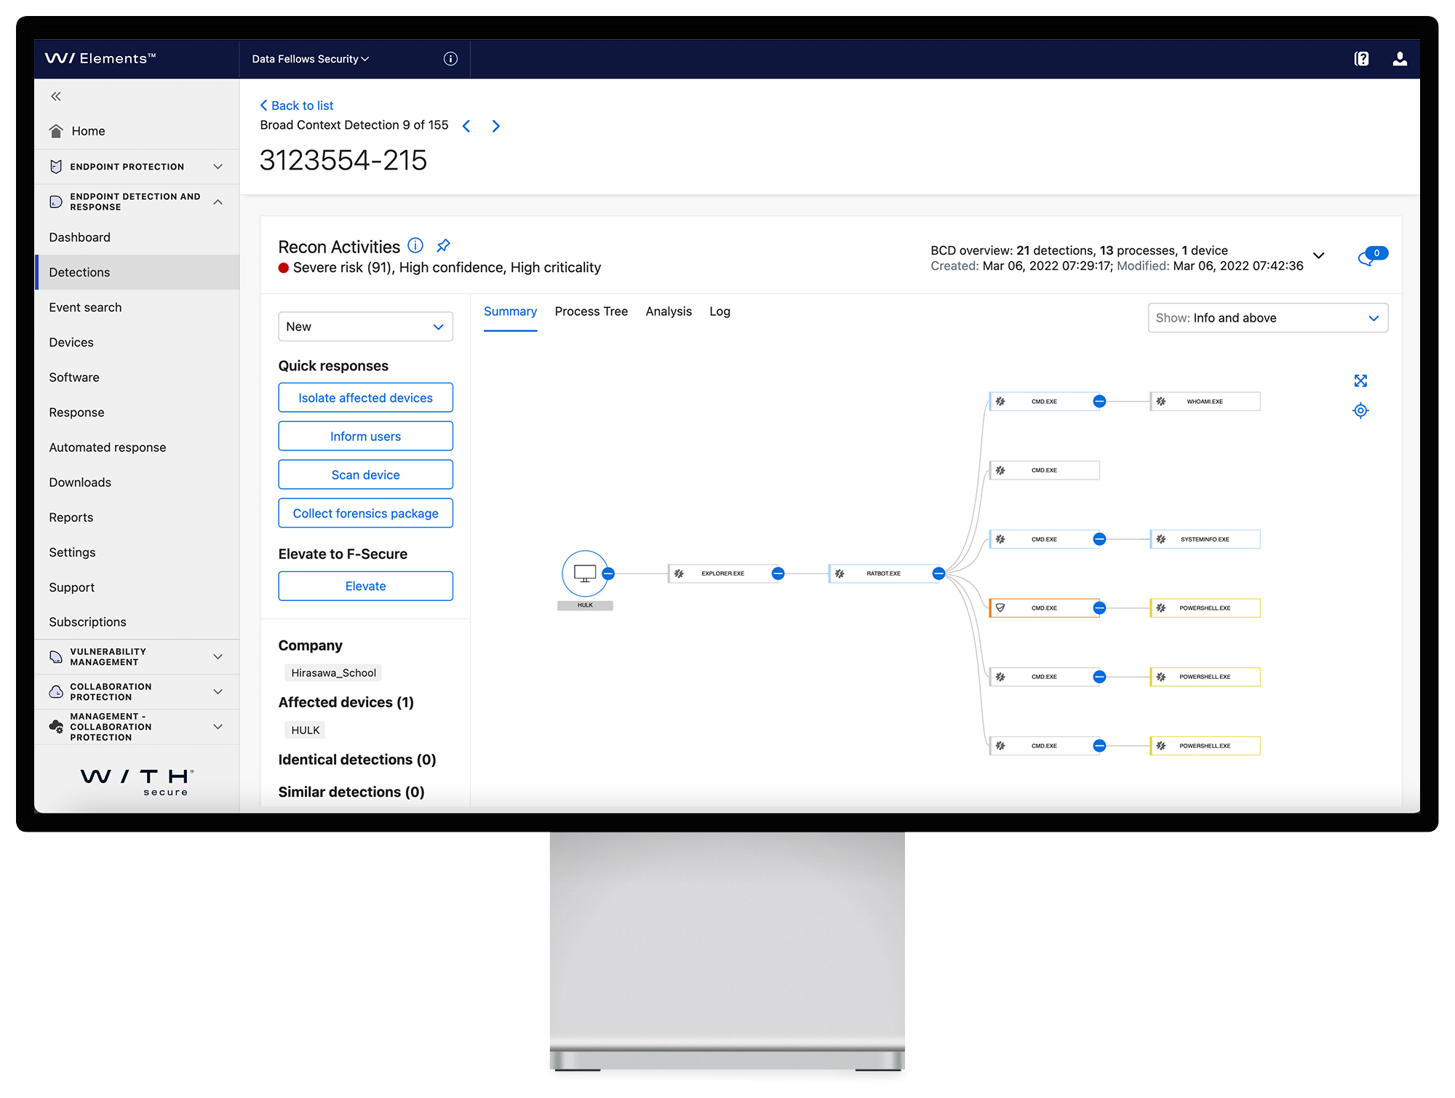Expand the Vulnerability Management section
1455x1098 pixels.
coord(218,657)
